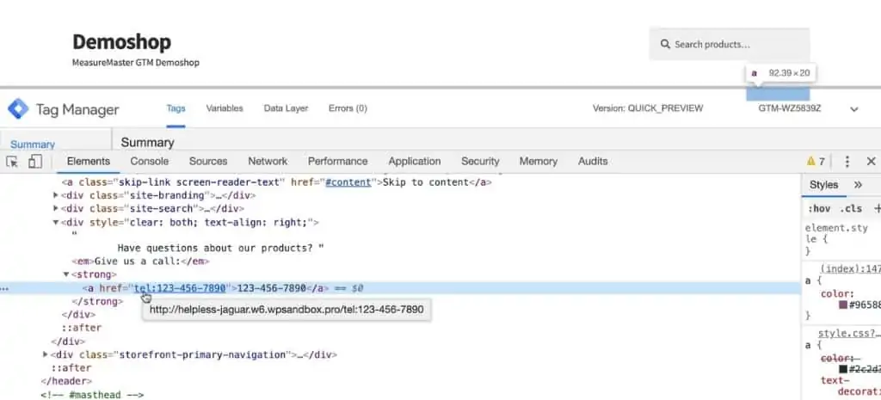Expand the site-search div node
The width and height of the screenshot is (881, 400).
[56, 208]
